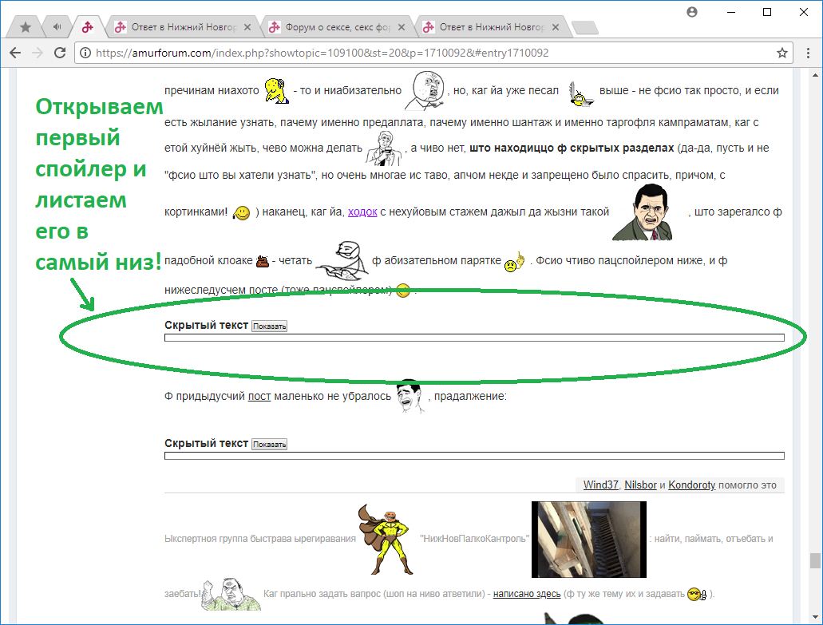The width and height of the screenshot is (823, 625).
Task: Open a new browser tab
Action: point(584,28)
